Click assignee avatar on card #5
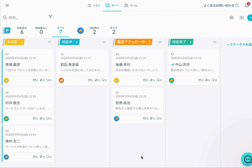Screen dimensions: 252x168 (117, 119)
